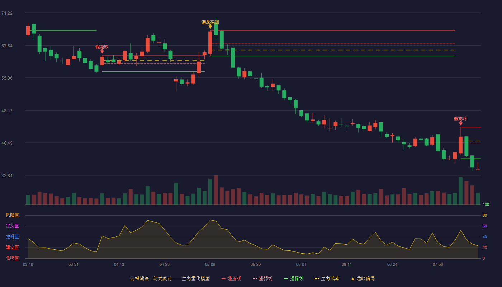Toggle the 强压线 legend item
Image resolution: width=502 pixels, height=287 pixels.
tap(231, 278)
